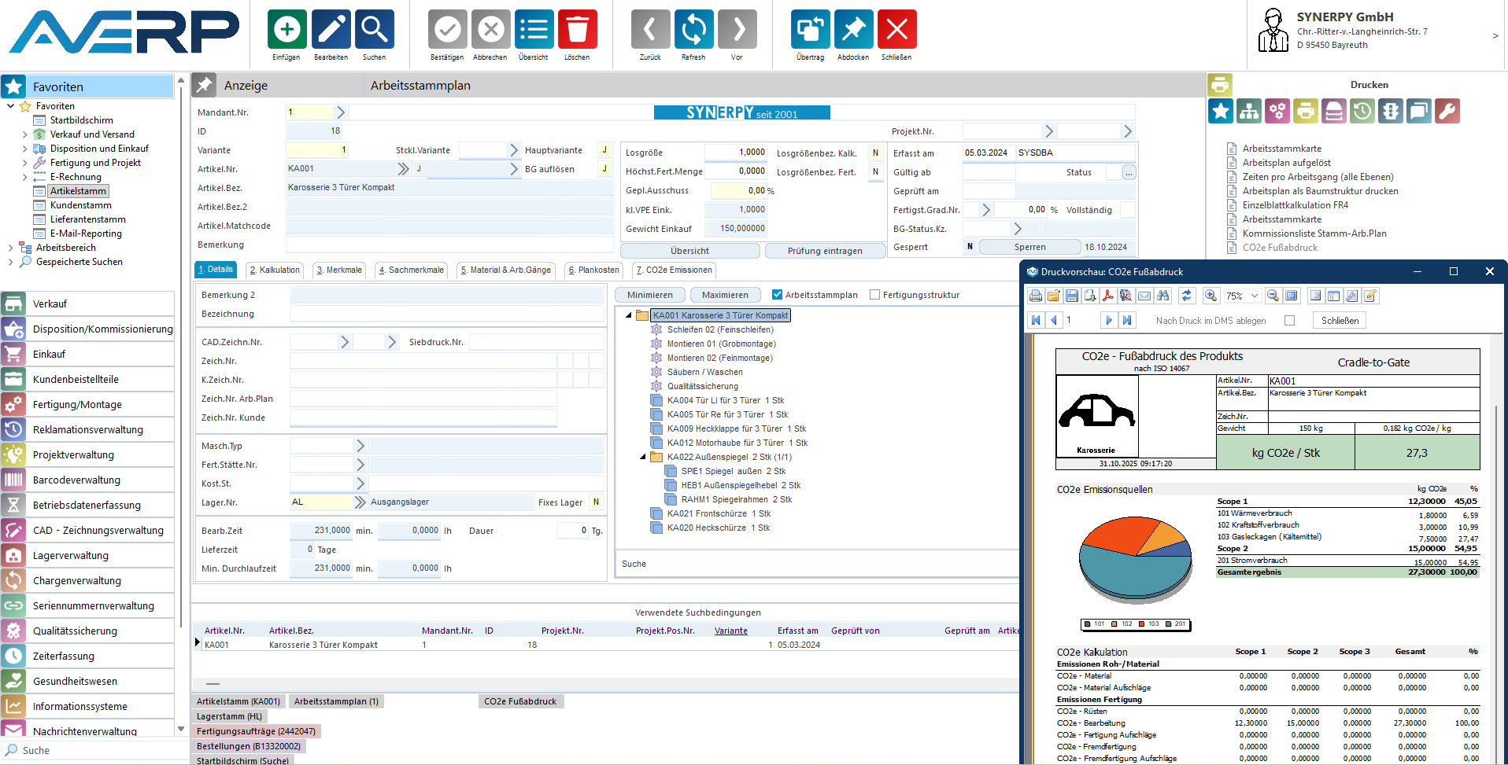Image resolution: width=1508 pixels, height=765 pixels.
Task: Uncheck the Arbeitsstammplan checkbox
Action: click(x=778, y=295)
